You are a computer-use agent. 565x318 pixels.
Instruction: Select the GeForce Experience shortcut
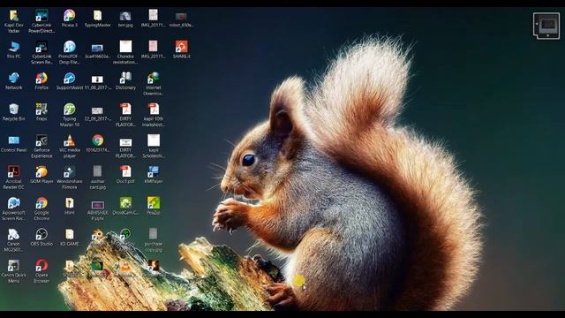(41, 147)
